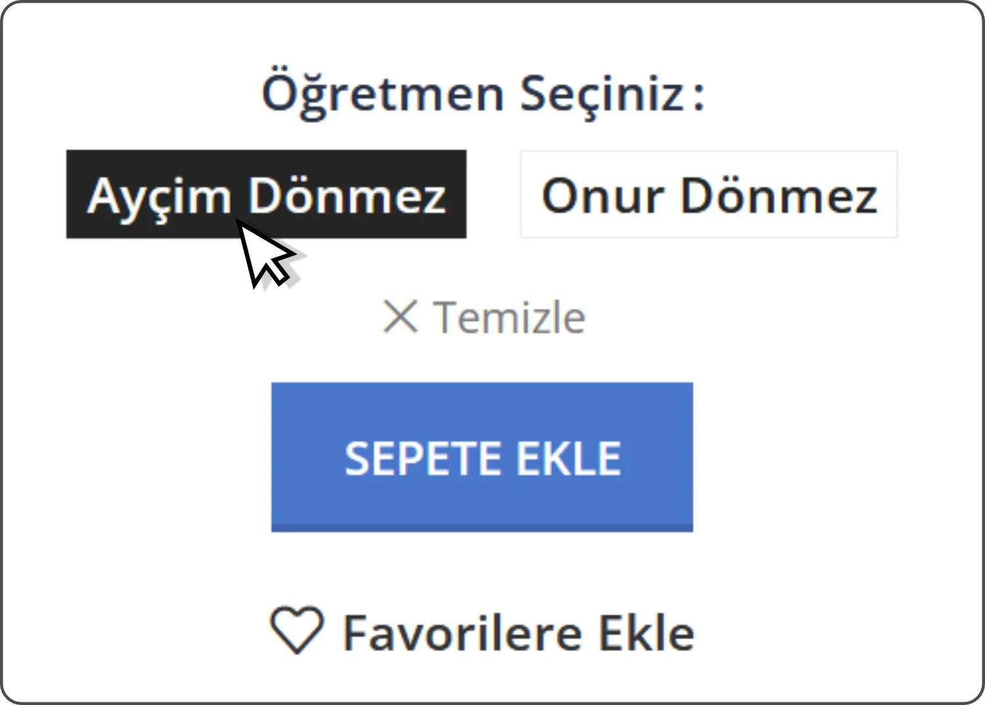Viewport: 985px width, 705px height.
Task: Click the heart icon beside Favorilere Ekle
Action: [x=297, y=631]
